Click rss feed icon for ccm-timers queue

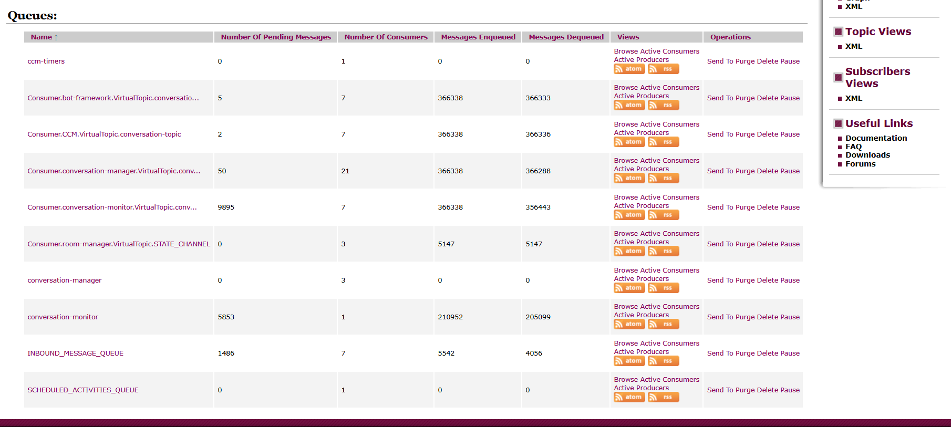(663, 69)
